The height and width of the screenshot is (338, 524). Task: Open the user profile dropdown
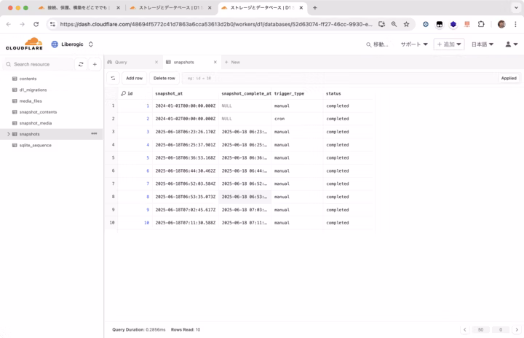tap(511, 44)
